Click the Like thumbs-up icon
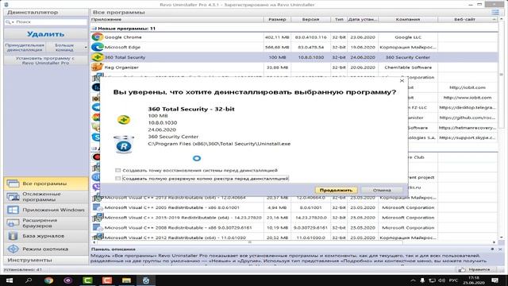Image resolution: width=508 pixels, height=286 pixels. tap(462, 269)
